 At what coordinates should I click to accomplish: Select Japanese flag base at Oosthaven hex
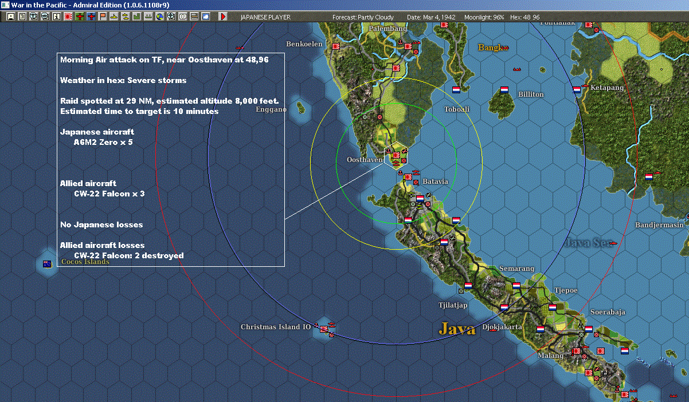click(x=396, y=155)
